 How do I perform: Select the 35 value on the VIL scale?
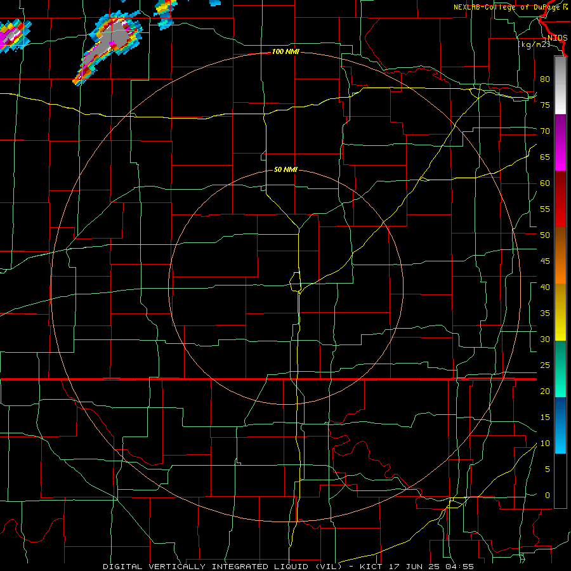click(x=545, y=313)
